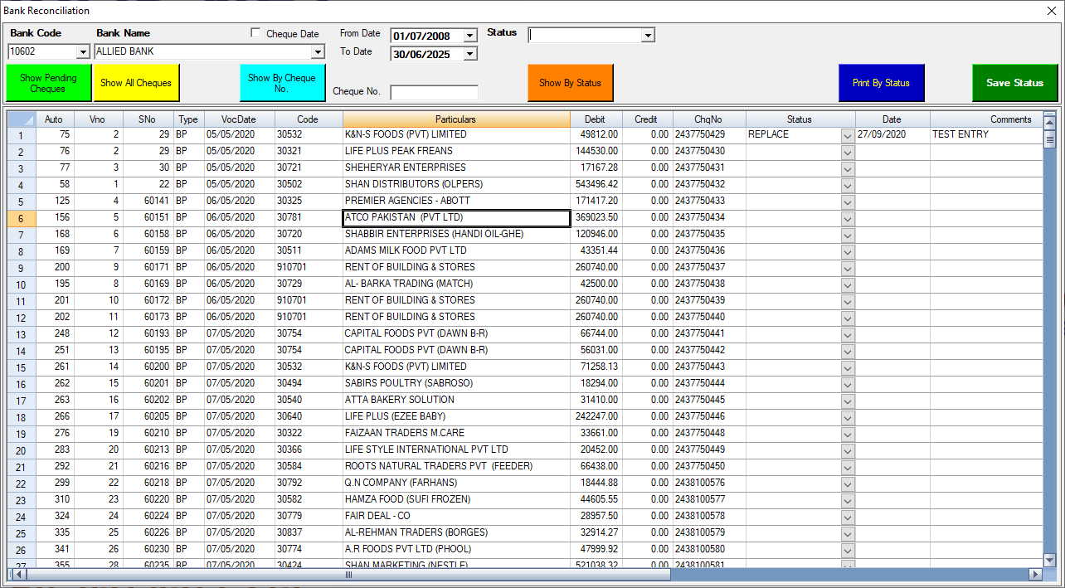Select row header number 15

[x=21, y=367]
